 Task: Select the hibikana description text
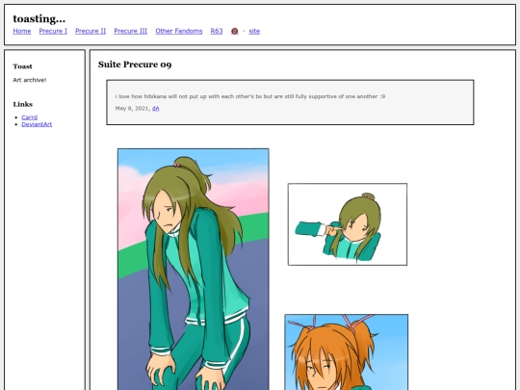click(x=250, y=96)
